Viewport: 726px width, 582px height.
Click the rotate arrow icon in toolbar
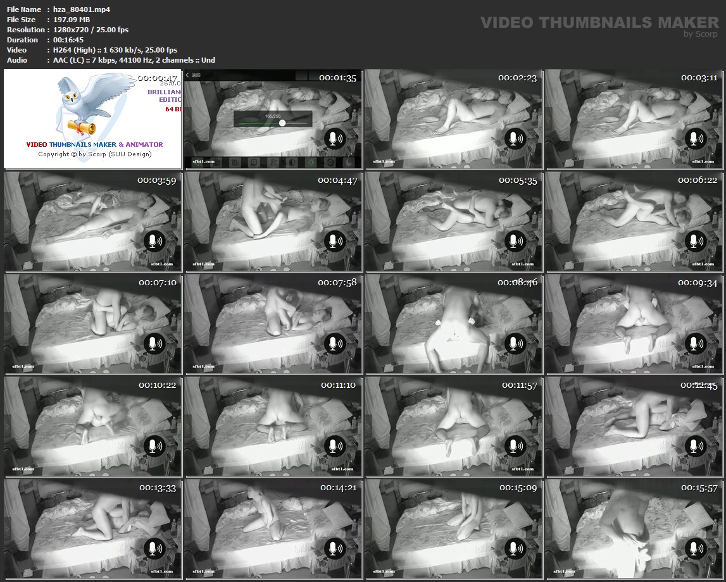[330, 162]
